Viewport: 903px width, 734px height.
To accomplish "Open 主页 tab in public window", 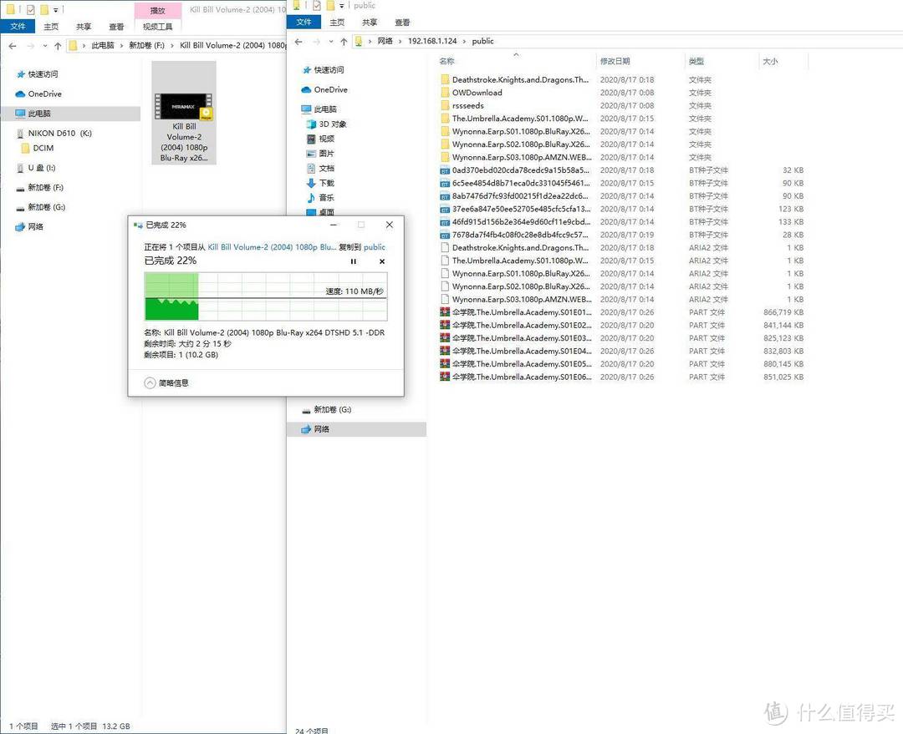I will (x=337, y=23).
